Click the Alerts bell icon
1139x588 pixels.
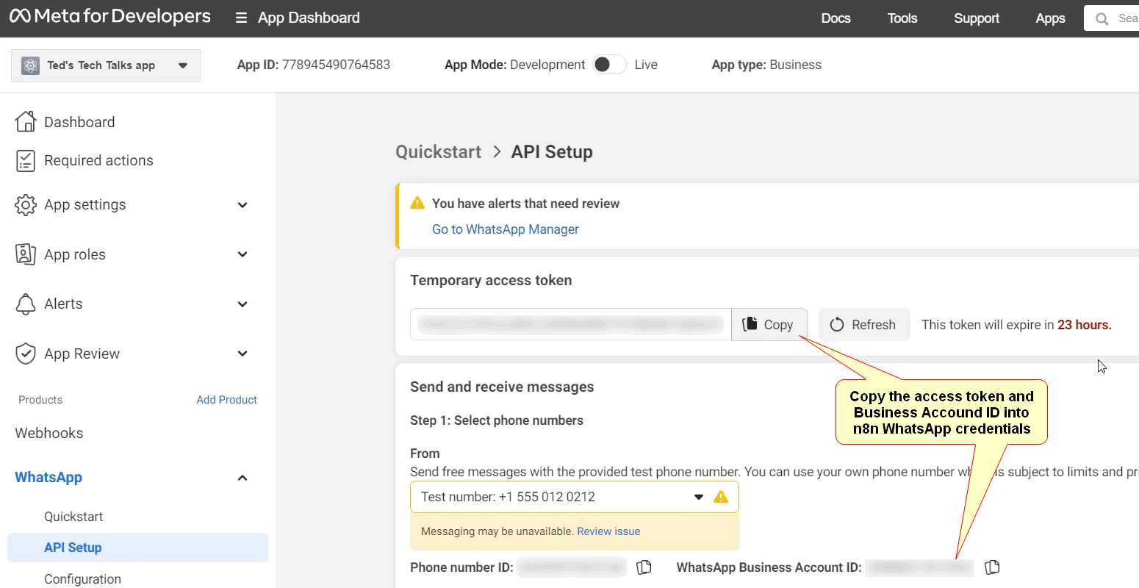[x=26, y=304]
